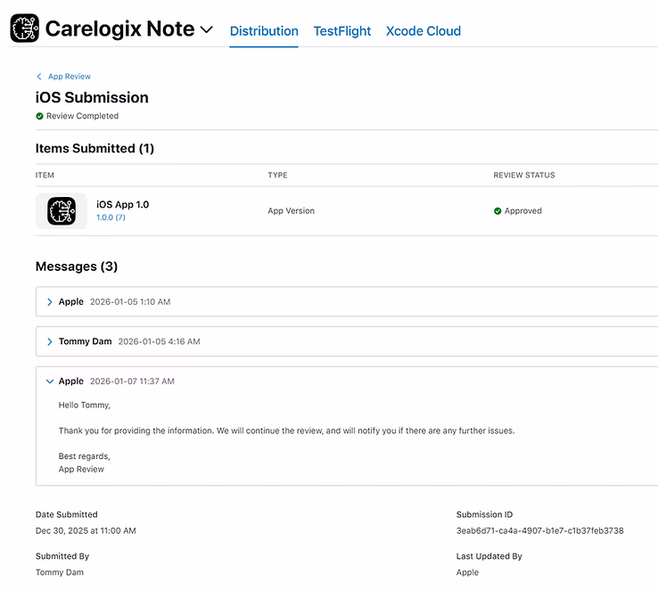Click the 2026-01-05 1:10 AM timestamp

click(x=130, y=302)
